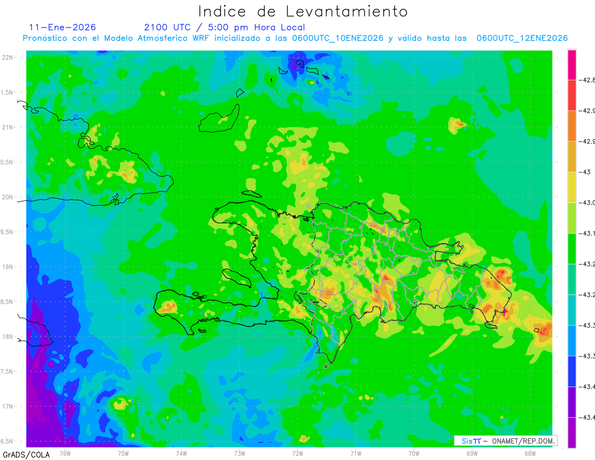
Task: Select the royal blue legend swatch
Action: tap(572, 371)
